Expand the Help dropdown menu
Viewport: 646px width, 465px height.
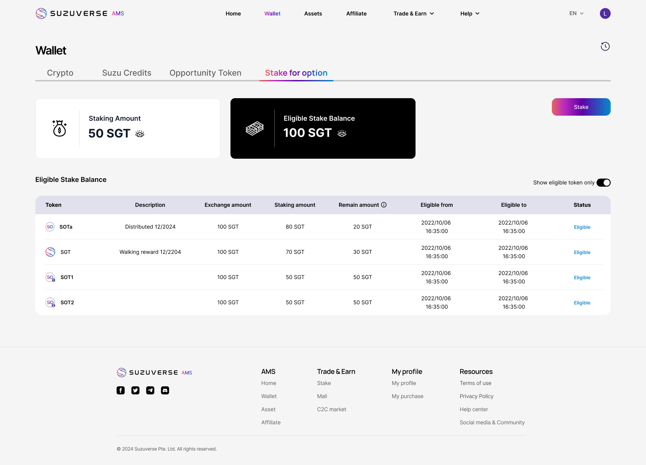(470, 13)
